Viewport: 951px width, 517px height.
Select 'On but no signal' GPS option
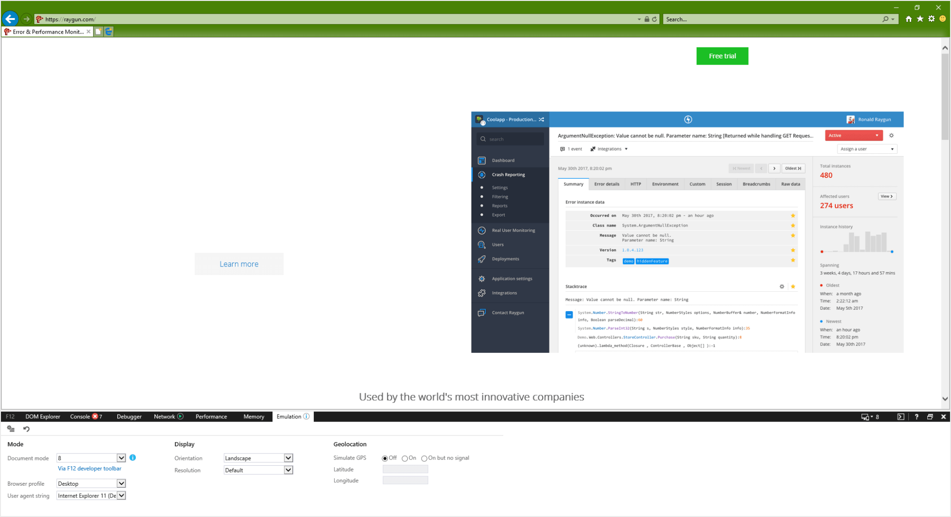pos(424,458)
